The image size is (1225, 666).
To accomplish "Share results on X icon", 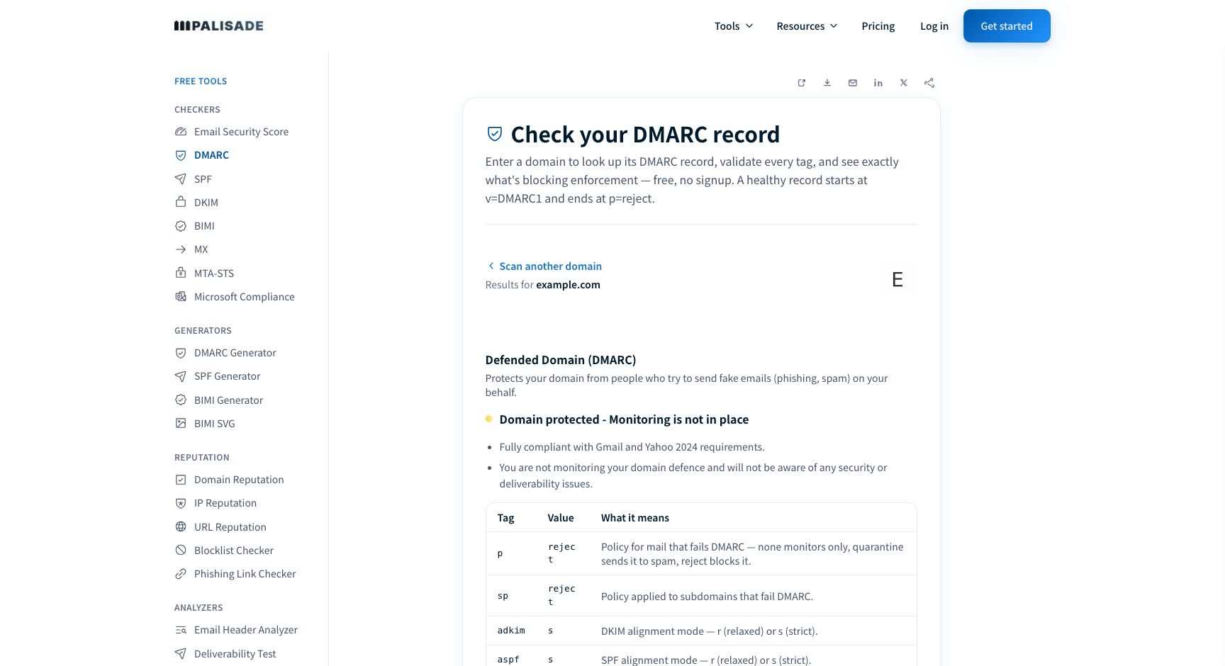I will pos(904,83).
